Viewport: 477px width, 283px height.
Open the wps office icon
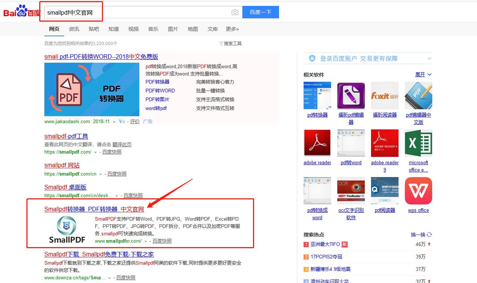[x=418, y=191]
